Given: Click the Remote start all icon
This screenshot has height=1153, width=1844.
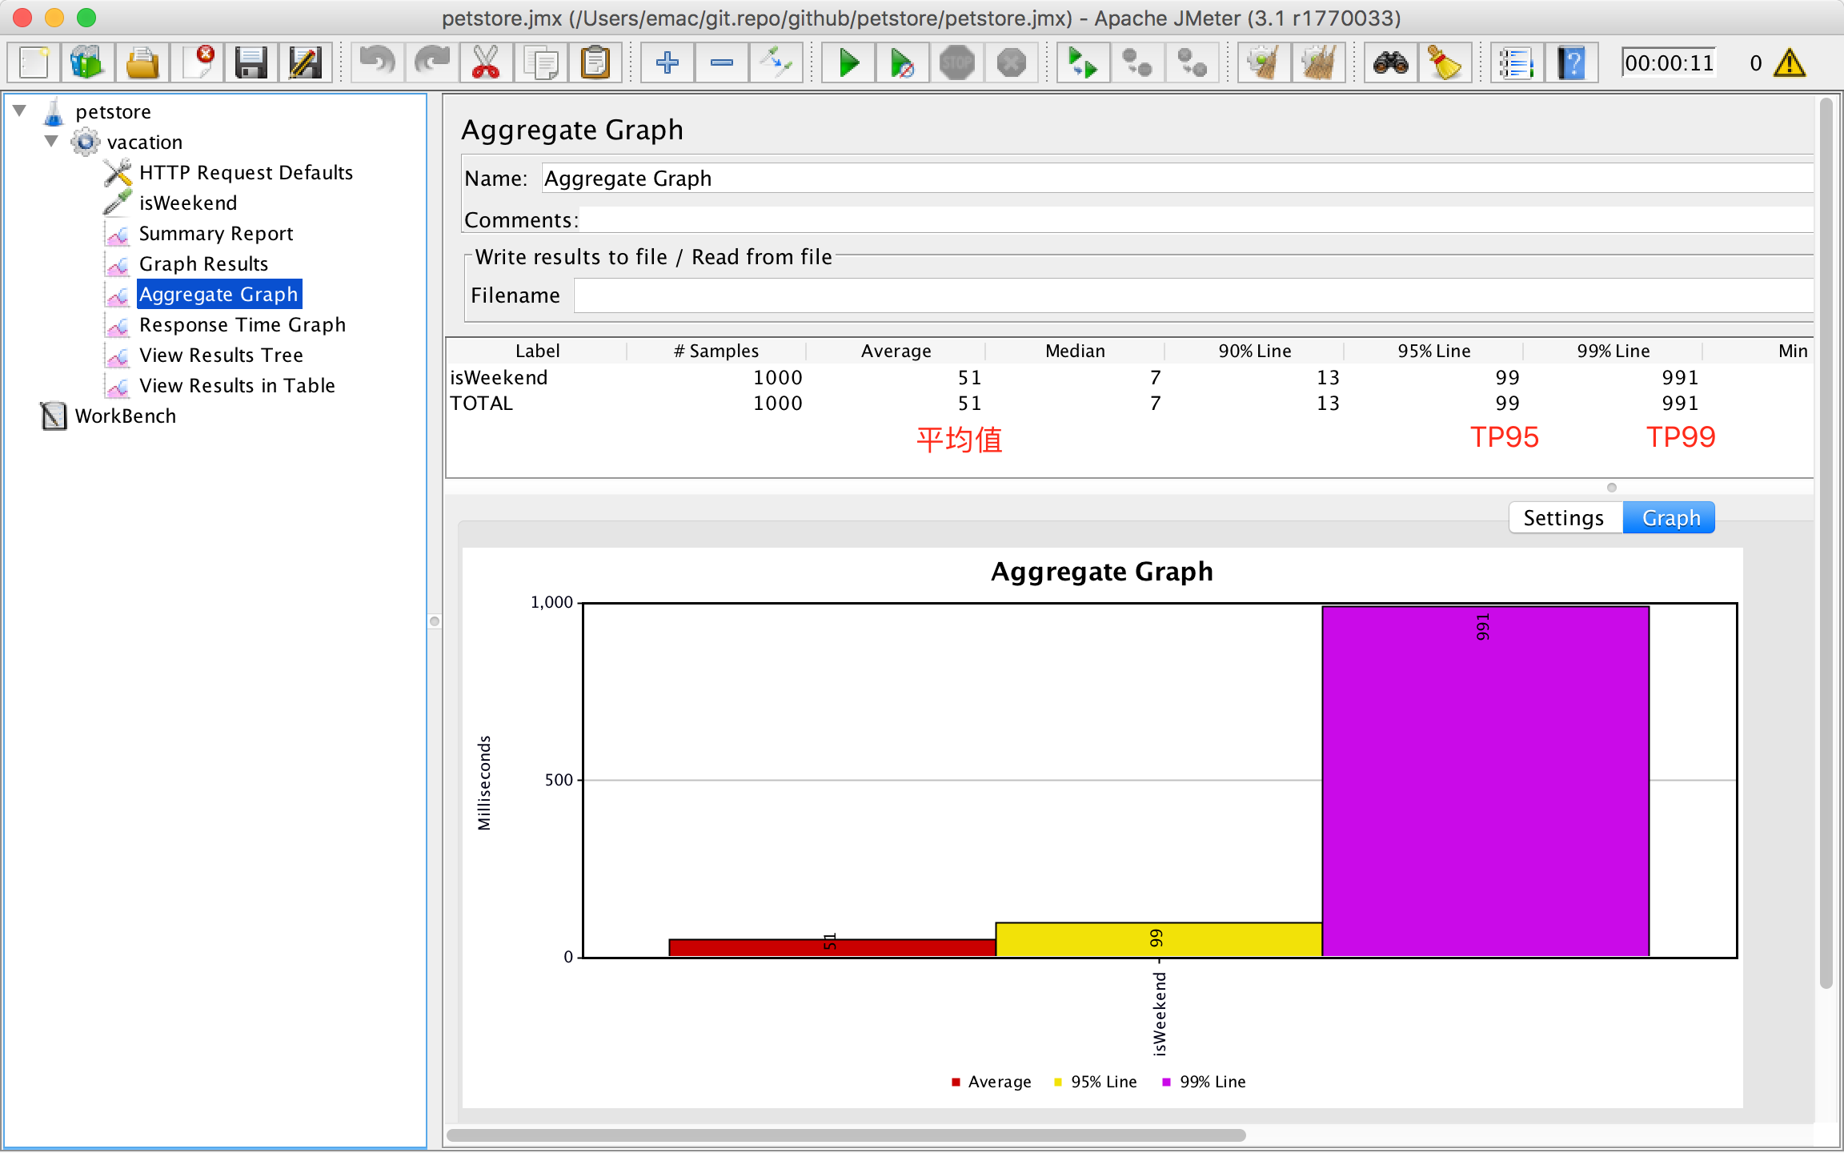Looking at the screenshot, I should click(1080, 62).
